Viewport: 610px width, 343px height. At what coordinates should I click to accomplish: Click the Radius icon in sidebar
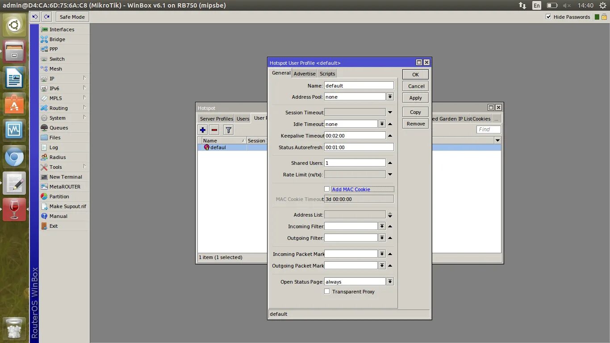click(x=44, y=157)
